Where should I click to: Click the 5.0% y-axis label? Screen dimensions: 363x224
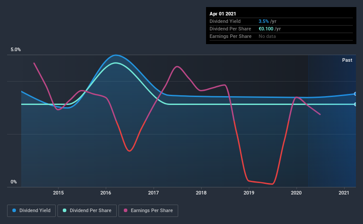pos(15,49)
